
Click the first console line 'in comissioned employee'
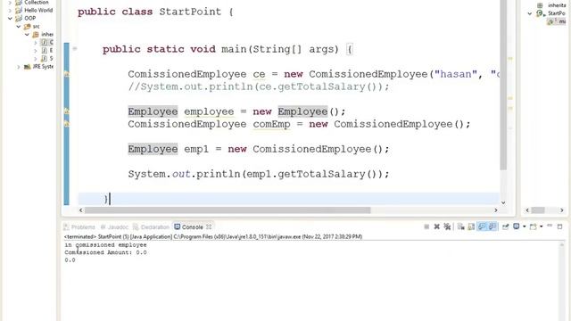pyautogui.click(x=105, y=245)
